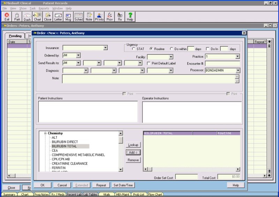Open the Sched scheduler icon
This screenshot has height=197, width=279.
pyautogui.click(x=78, y=17)
